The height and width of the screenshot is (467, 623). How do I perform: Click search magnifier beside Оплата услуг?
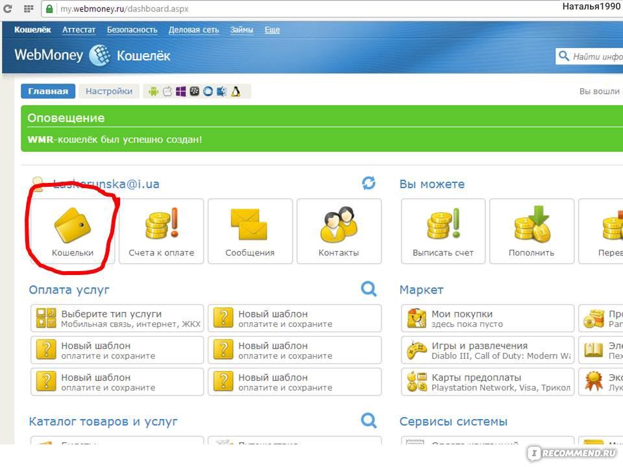(x=369, y=289)
